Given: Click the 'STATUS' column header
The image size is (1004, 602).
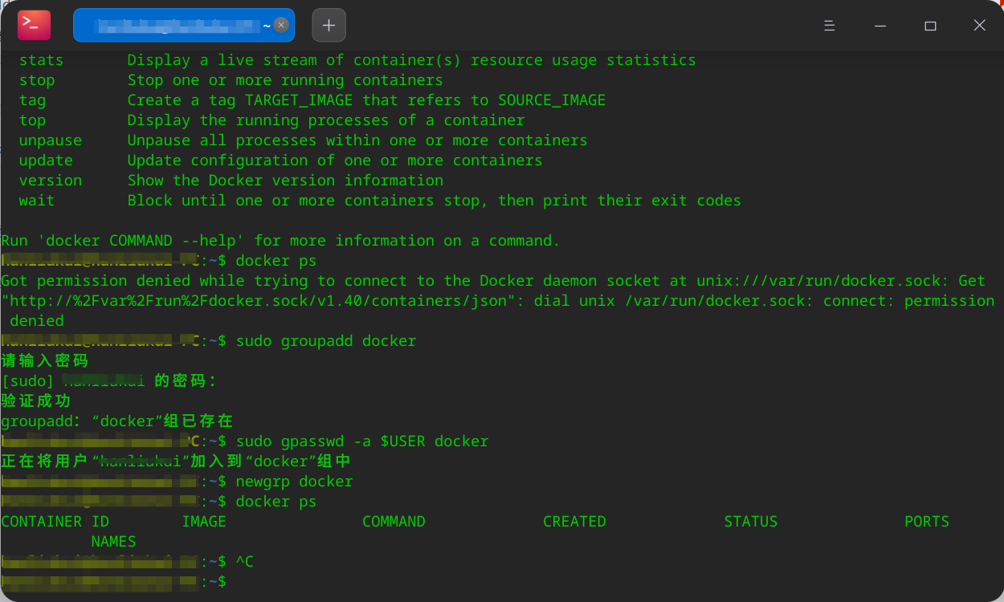Looking at the screenshot, I should (751, 522).
